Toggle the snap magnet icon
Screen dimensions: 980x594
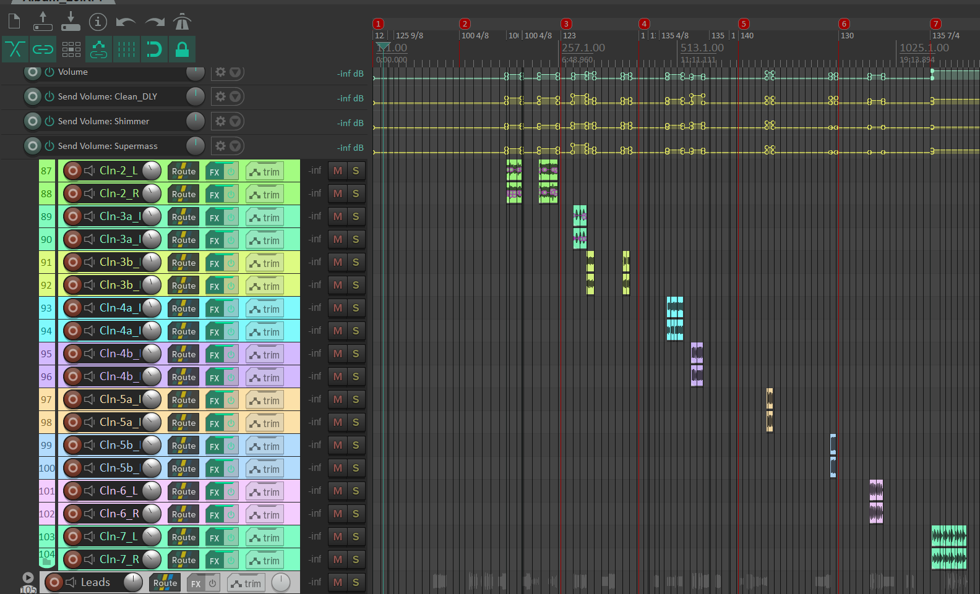154,49
